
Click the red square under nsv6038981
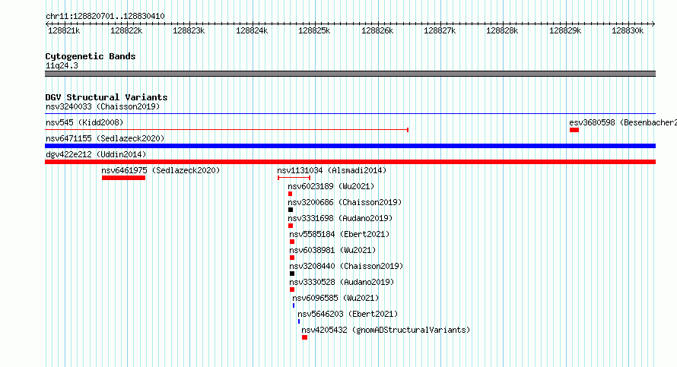point(292,258)
